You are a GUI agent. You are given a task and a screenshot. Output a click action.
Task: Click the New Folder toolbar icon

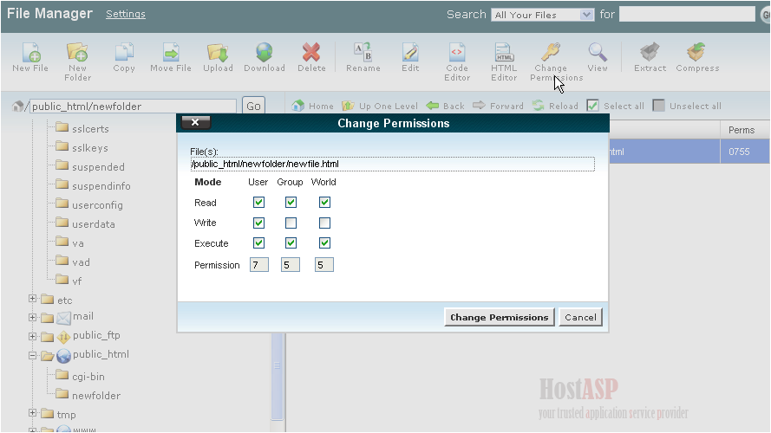pos(77,54)
